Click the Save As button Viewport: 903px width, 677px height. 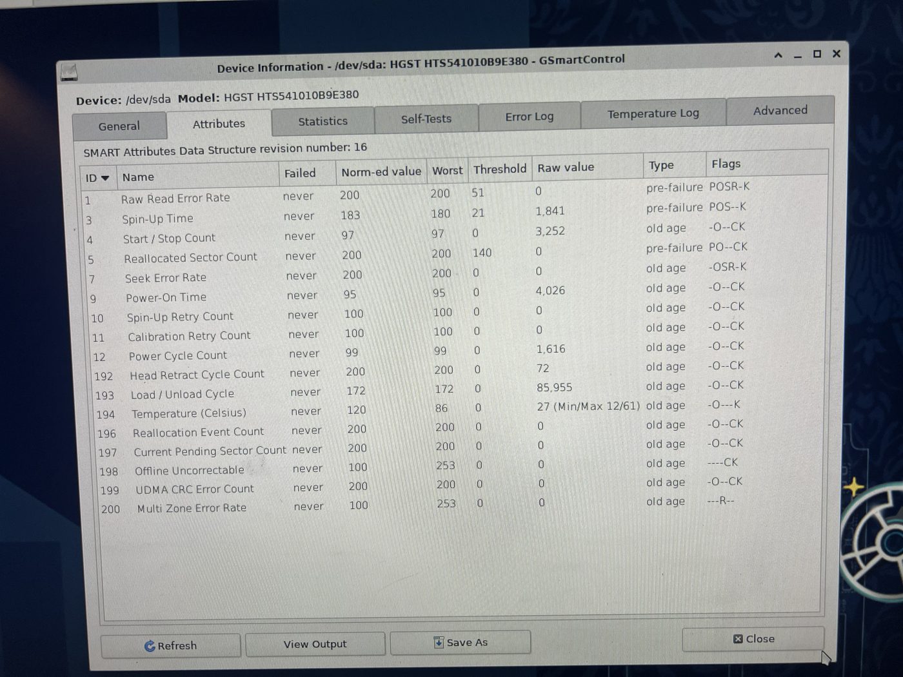click(460, 642)
